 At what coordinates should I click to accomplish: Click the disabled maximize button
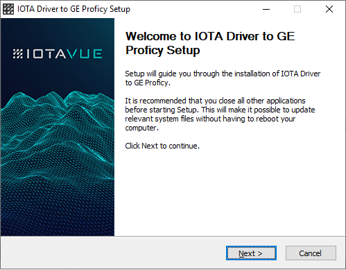pyautogui.click(x=297, y=9)
